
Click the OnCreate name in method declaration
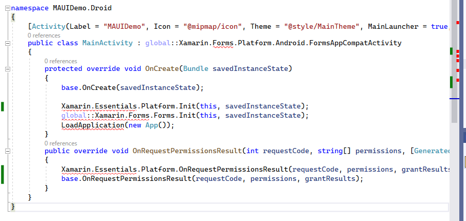pyautogui.click(x=162, y=69)
